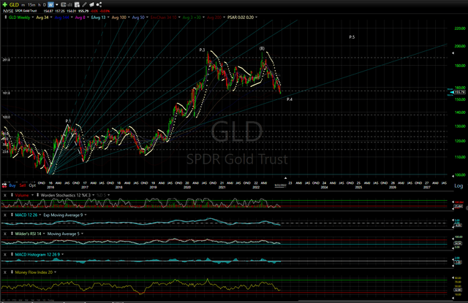Click the Sell button
This screenshot has width=468, height=303.
(23, 185)
